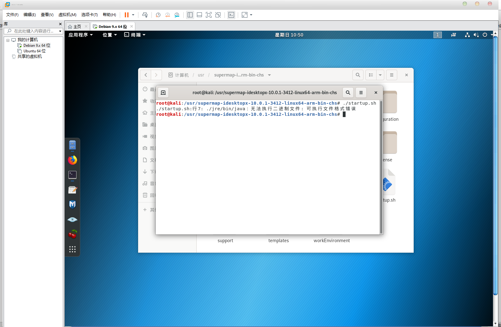The image size is (501, 327).
Task: Open the text editor notepad dock icon
Action: coord(72,190)
